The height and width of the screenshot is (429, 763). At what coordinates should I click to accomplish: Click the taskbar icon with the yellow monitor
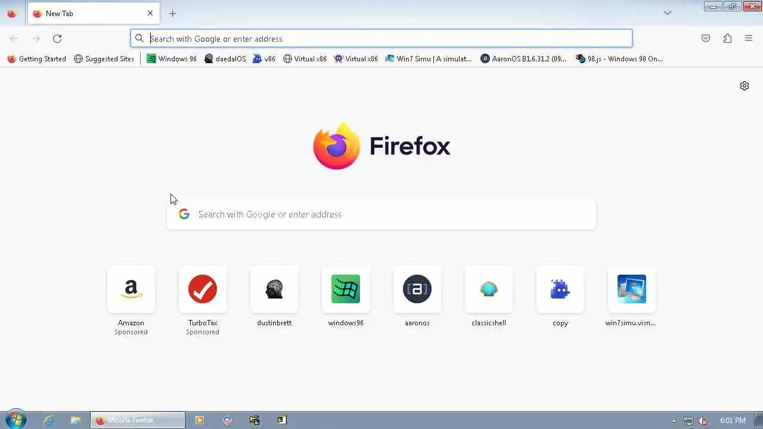tap(255, 420)
